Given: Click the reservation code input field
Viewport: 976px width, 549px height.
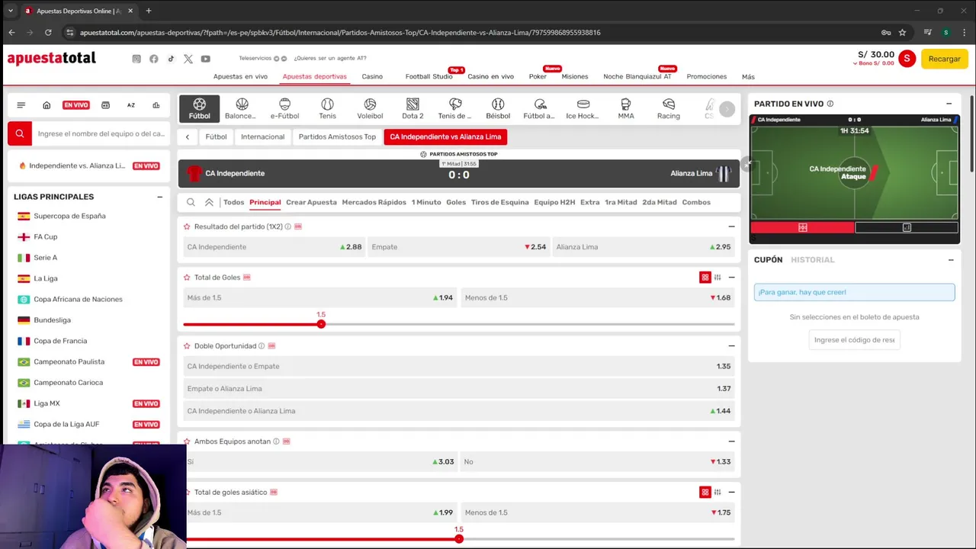Looking at the screenshot, I should pyautogui.click(x=854, y=340).
